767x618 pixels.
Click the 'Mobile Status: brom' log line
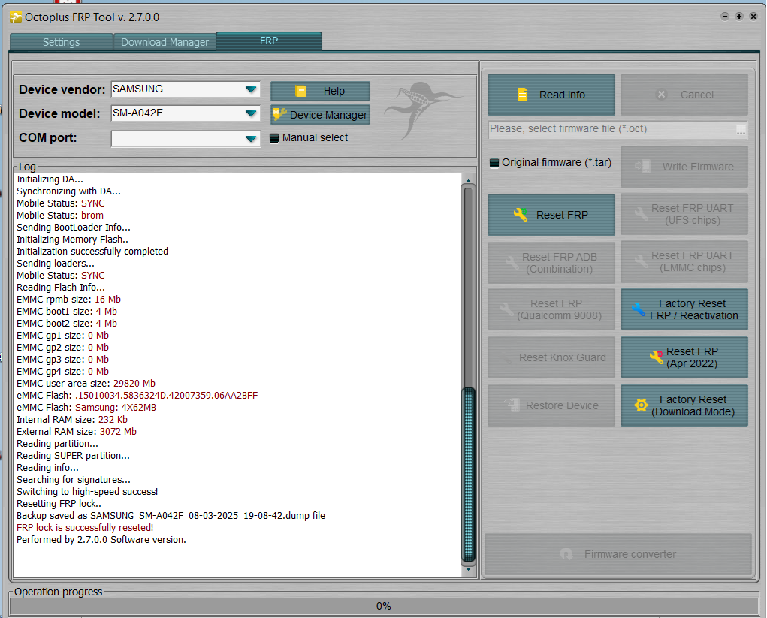pos(59,215)
